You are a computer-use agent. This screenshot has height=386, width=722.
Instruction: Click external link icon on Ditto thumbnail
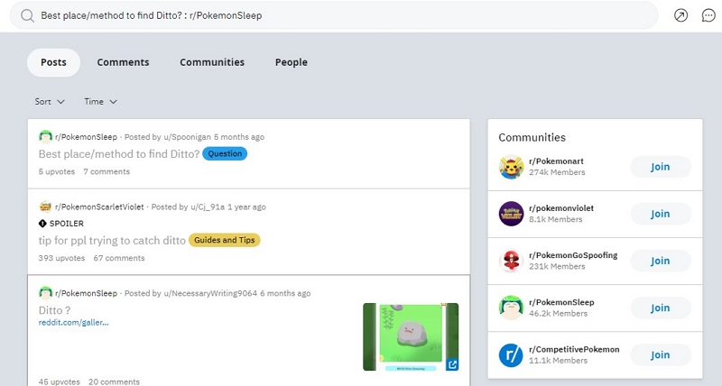tap(452, 364)
